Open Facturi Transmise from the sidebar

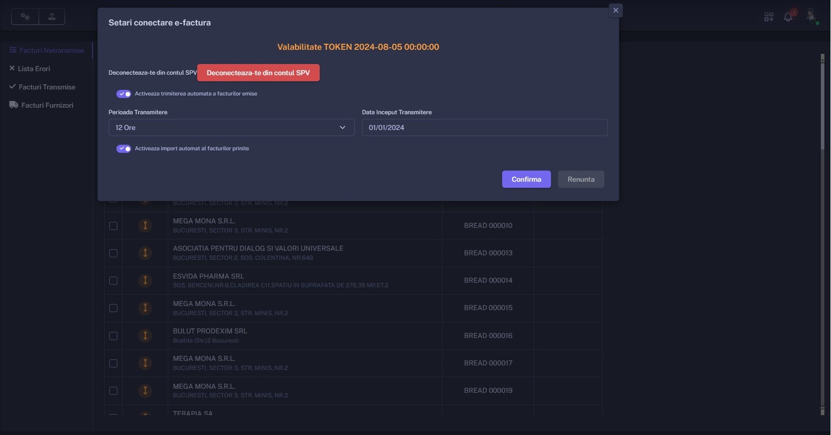47,87
